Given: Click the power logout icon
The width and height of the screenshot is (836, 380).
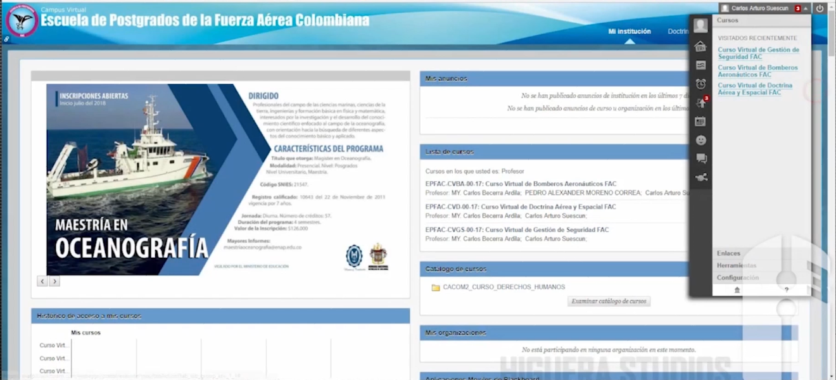Looking at the screenshot, I should click(x=820, y=8).
